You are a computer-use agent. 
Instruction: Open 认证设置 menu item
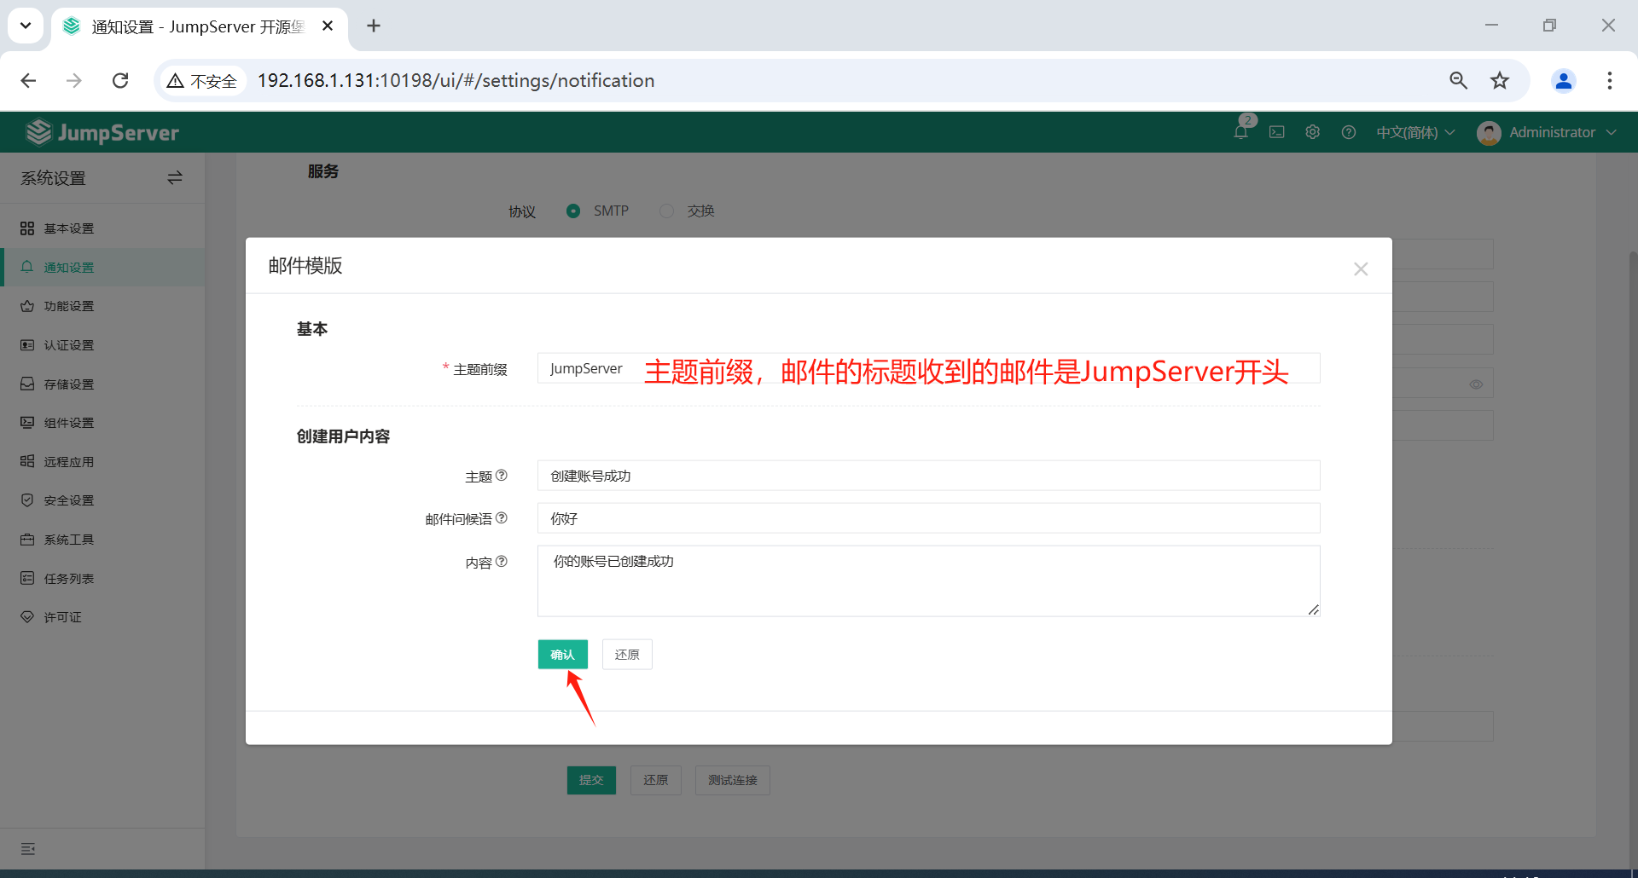click(x=102, y=345)
